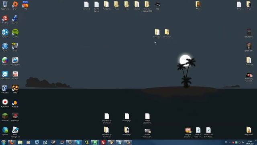Select the Close To Home audio file
The width and height of the screenshot is (257, 145).
tap(198, 133)
